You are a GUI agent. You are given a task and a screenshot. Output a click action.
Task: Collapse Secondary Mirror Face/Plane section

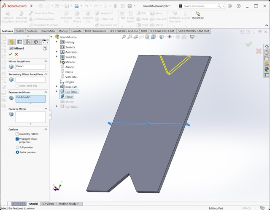pyautogui.click(x=46, y=74)
